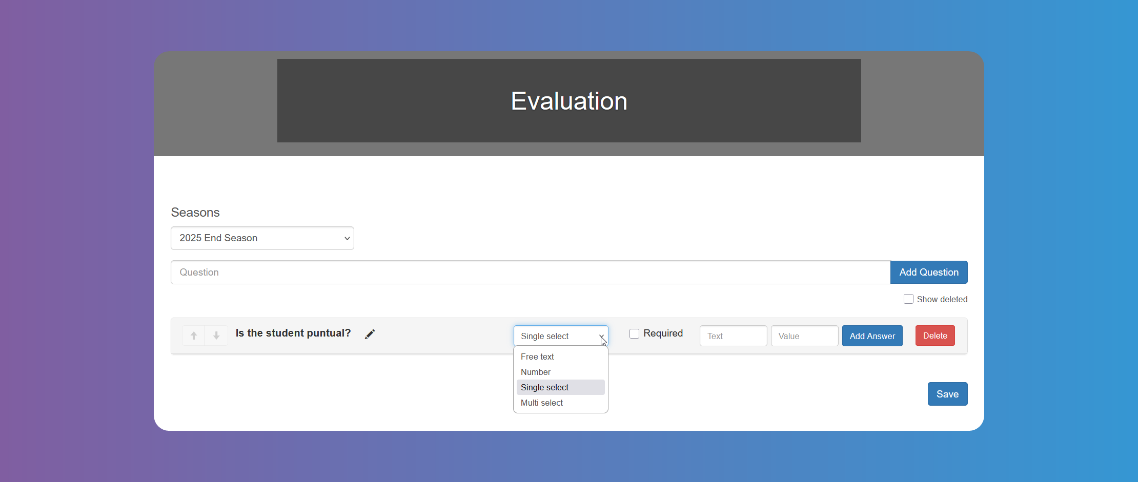The width and height of the screenshot is (1138, 482).
Task: Click the Add Answer button
Action: (871, 336)
